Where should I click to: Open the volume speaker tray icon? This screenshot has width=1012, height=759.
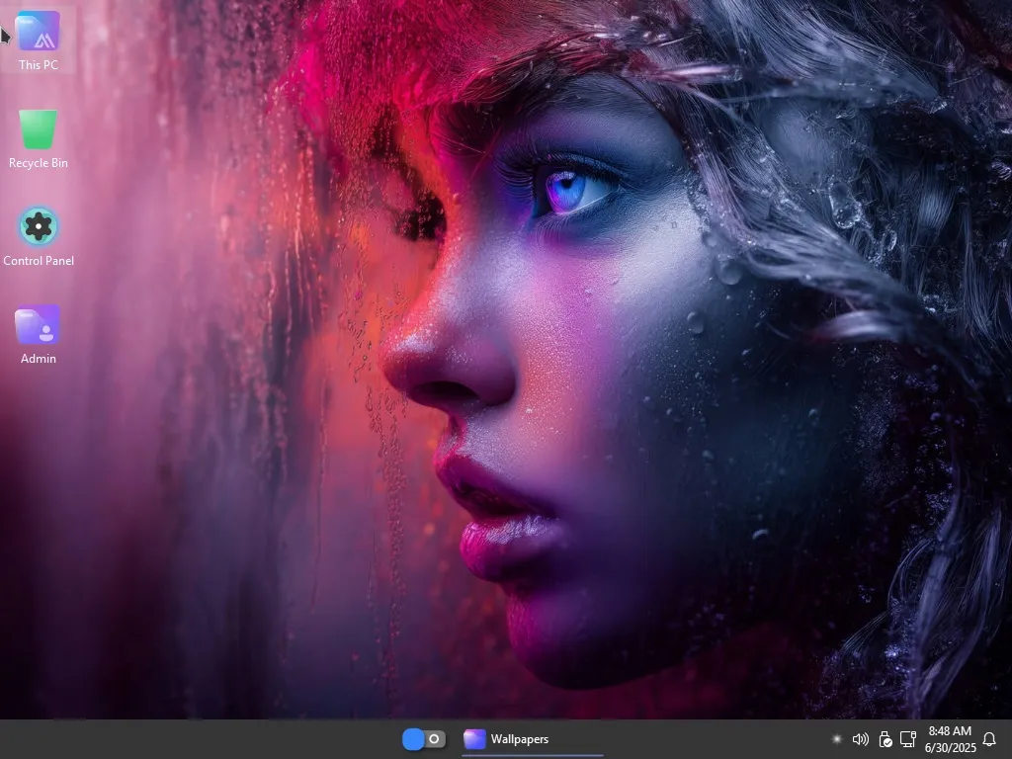[x=861, y=739]
